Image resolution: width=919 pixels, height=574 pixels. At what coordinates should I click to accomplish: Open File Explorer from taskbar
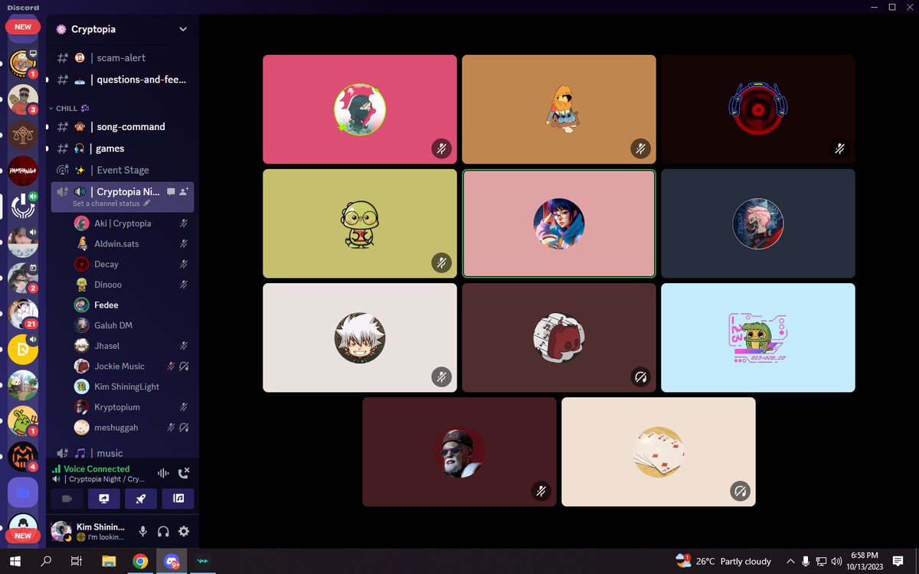tap(108, 561)
